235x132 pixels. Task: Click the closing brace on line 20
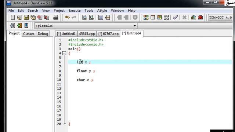[x=69, y=124]
